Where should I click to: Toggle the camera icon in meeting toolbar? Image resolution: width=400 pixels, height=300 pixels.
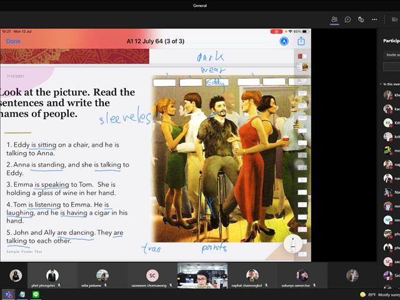(394, 19)
